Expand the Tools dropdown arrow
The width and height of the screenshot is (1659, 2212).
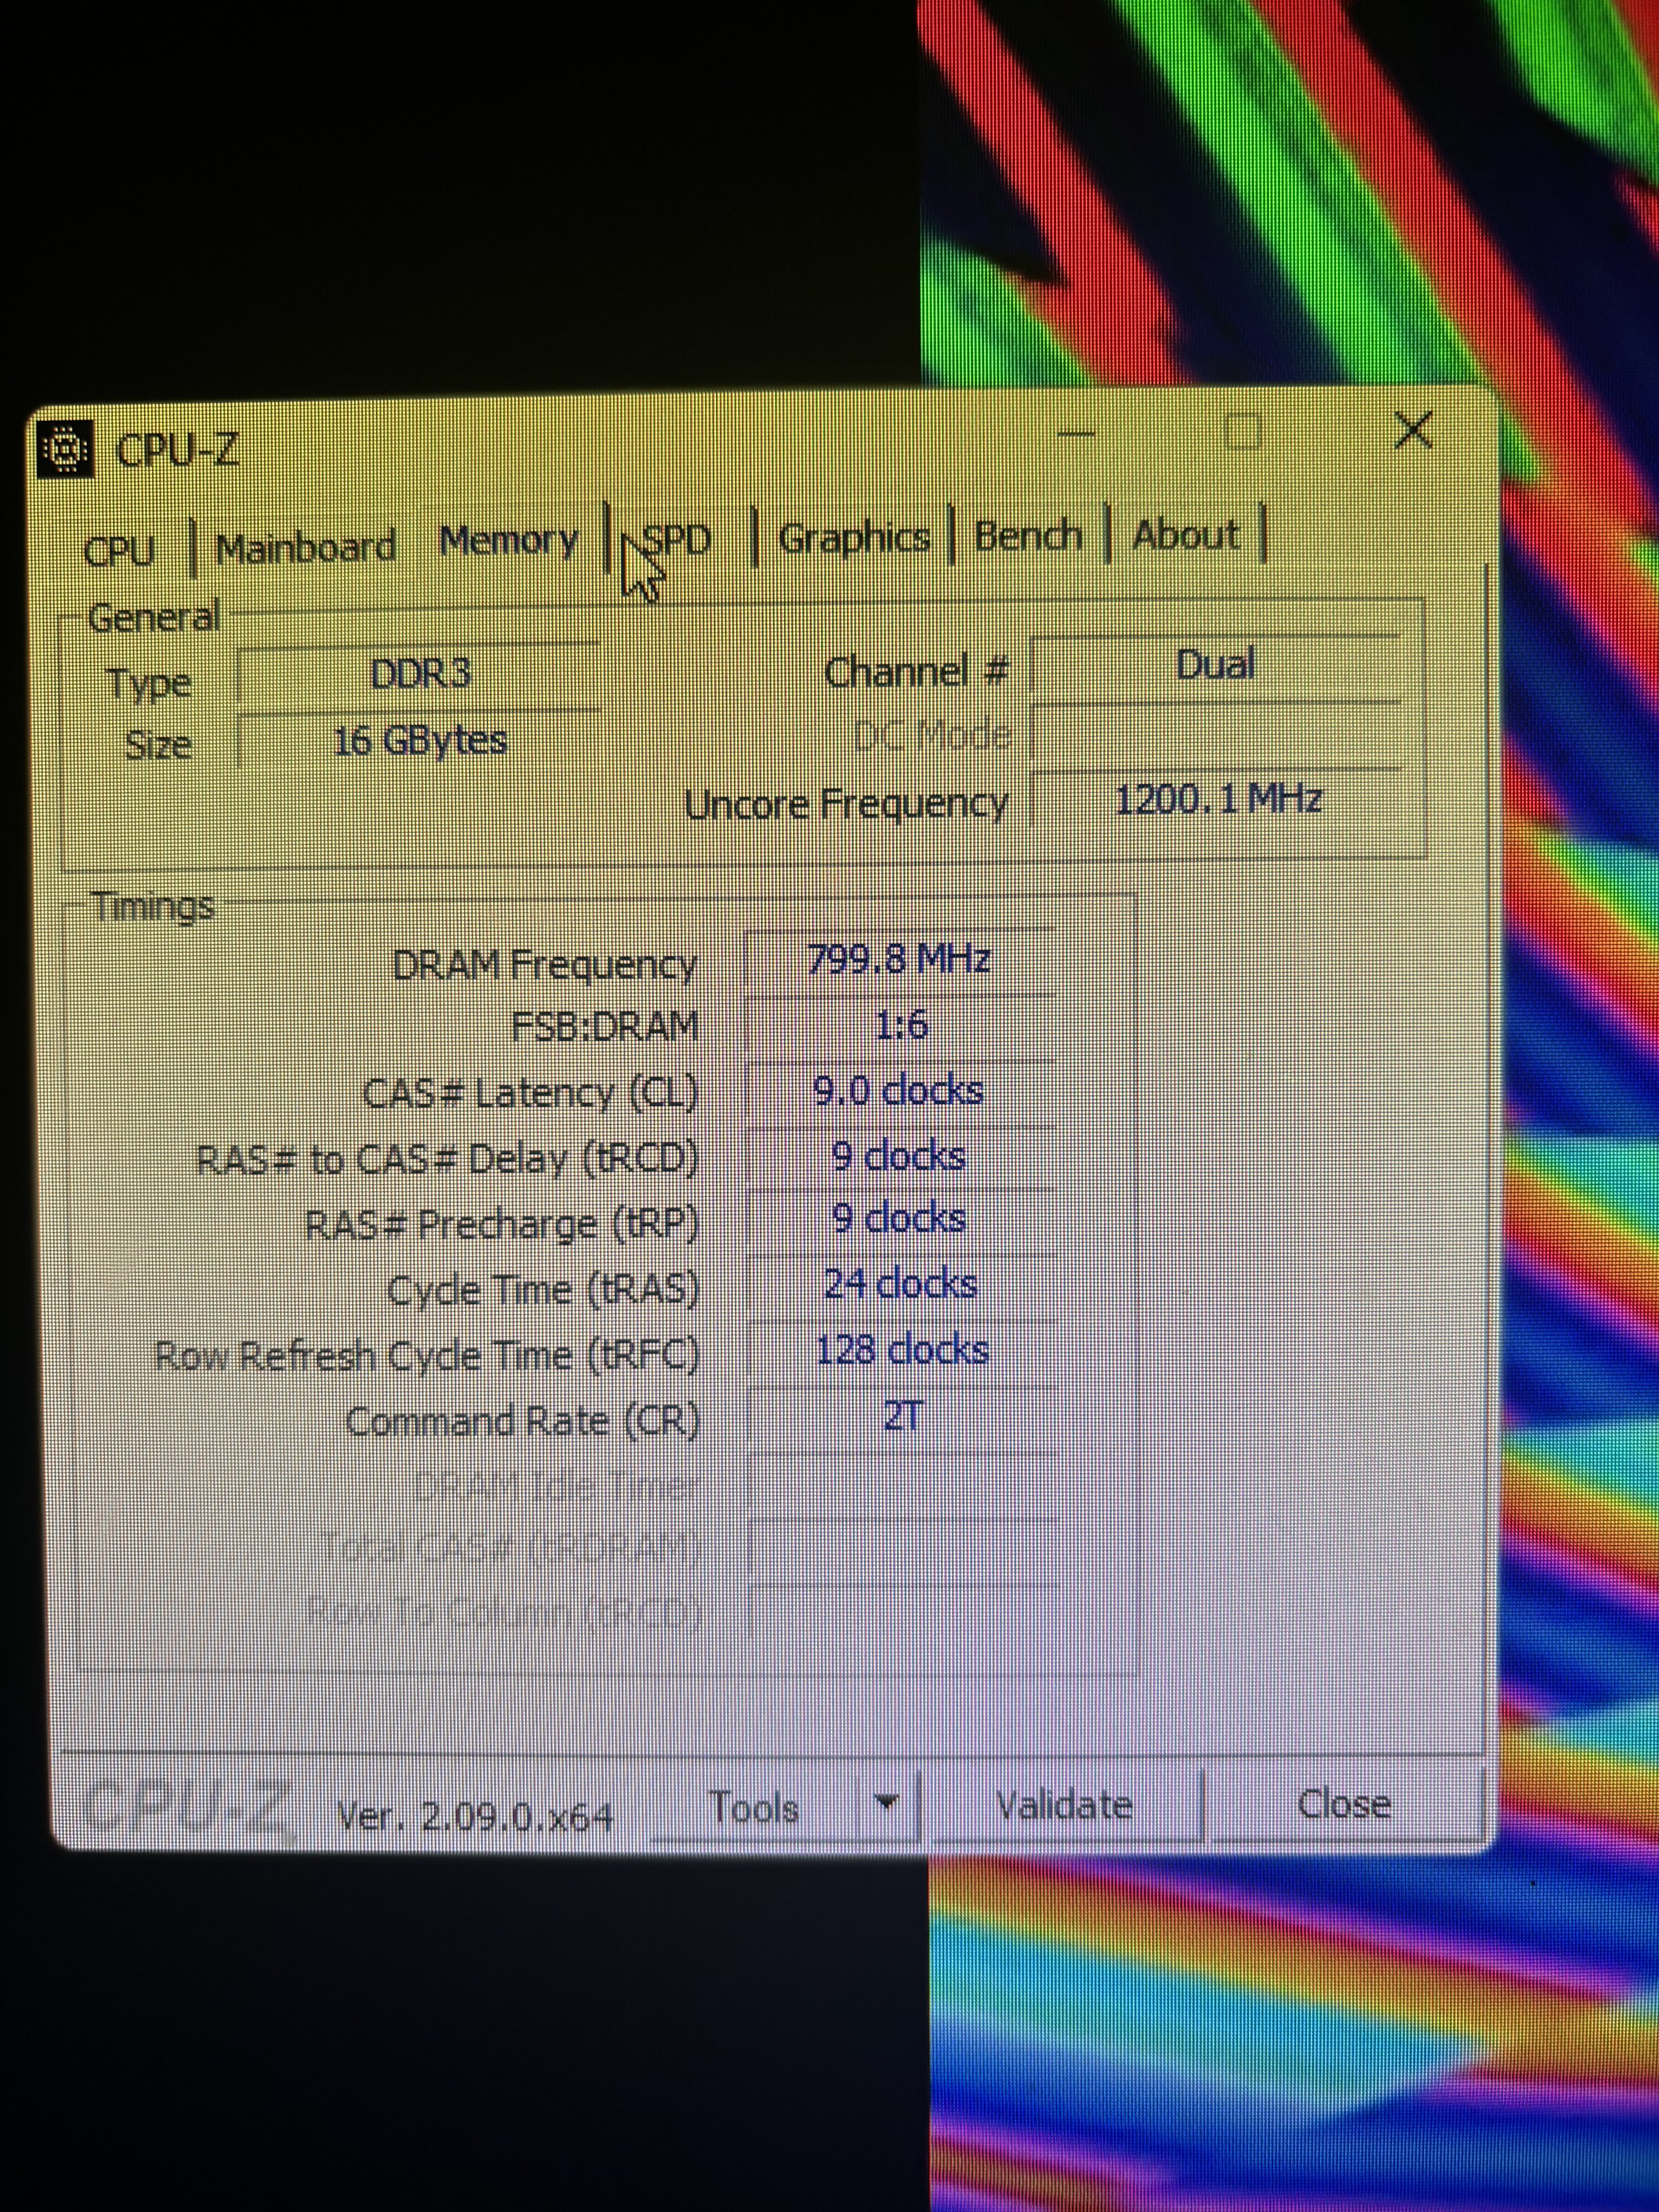885,1803
